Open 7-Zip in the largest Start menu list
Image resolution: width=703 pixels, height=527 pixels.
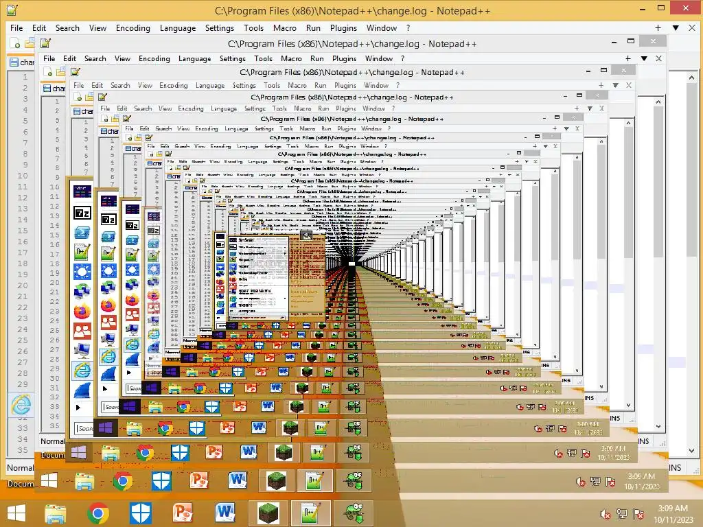click(82, 213)
